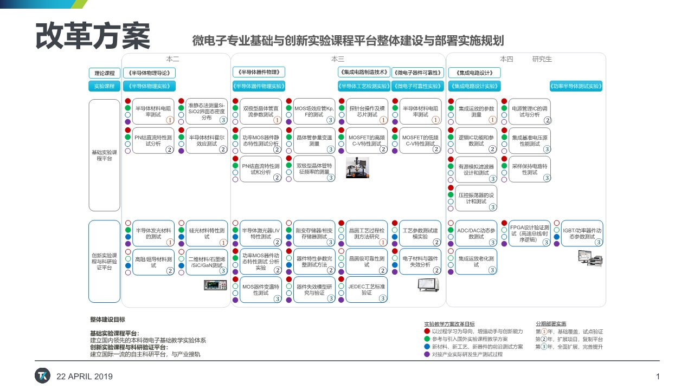Click the test system image under IGBT box
Viewport: 694px width, 390px height.
click(x=590, y=258)
